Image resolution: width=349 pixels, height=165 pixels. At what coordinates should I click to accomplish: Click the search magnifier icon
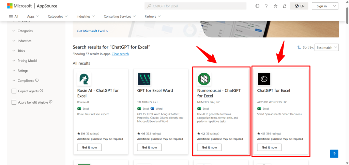[149, 6]
